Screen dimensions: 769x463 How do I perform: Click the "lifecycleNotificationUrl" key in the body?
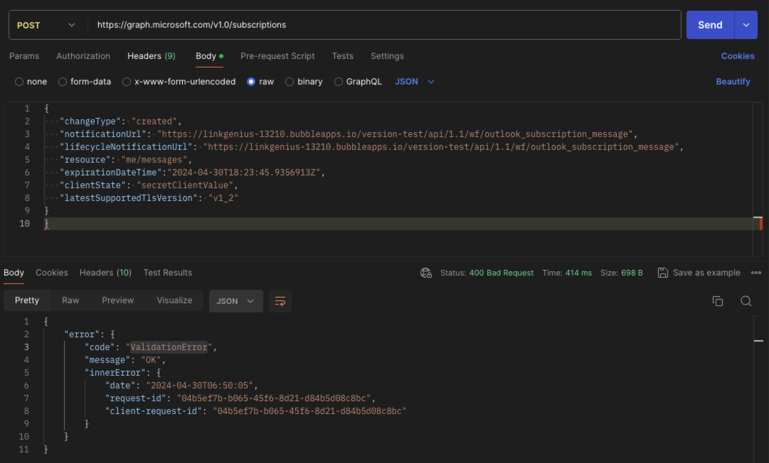pos(126,147)
